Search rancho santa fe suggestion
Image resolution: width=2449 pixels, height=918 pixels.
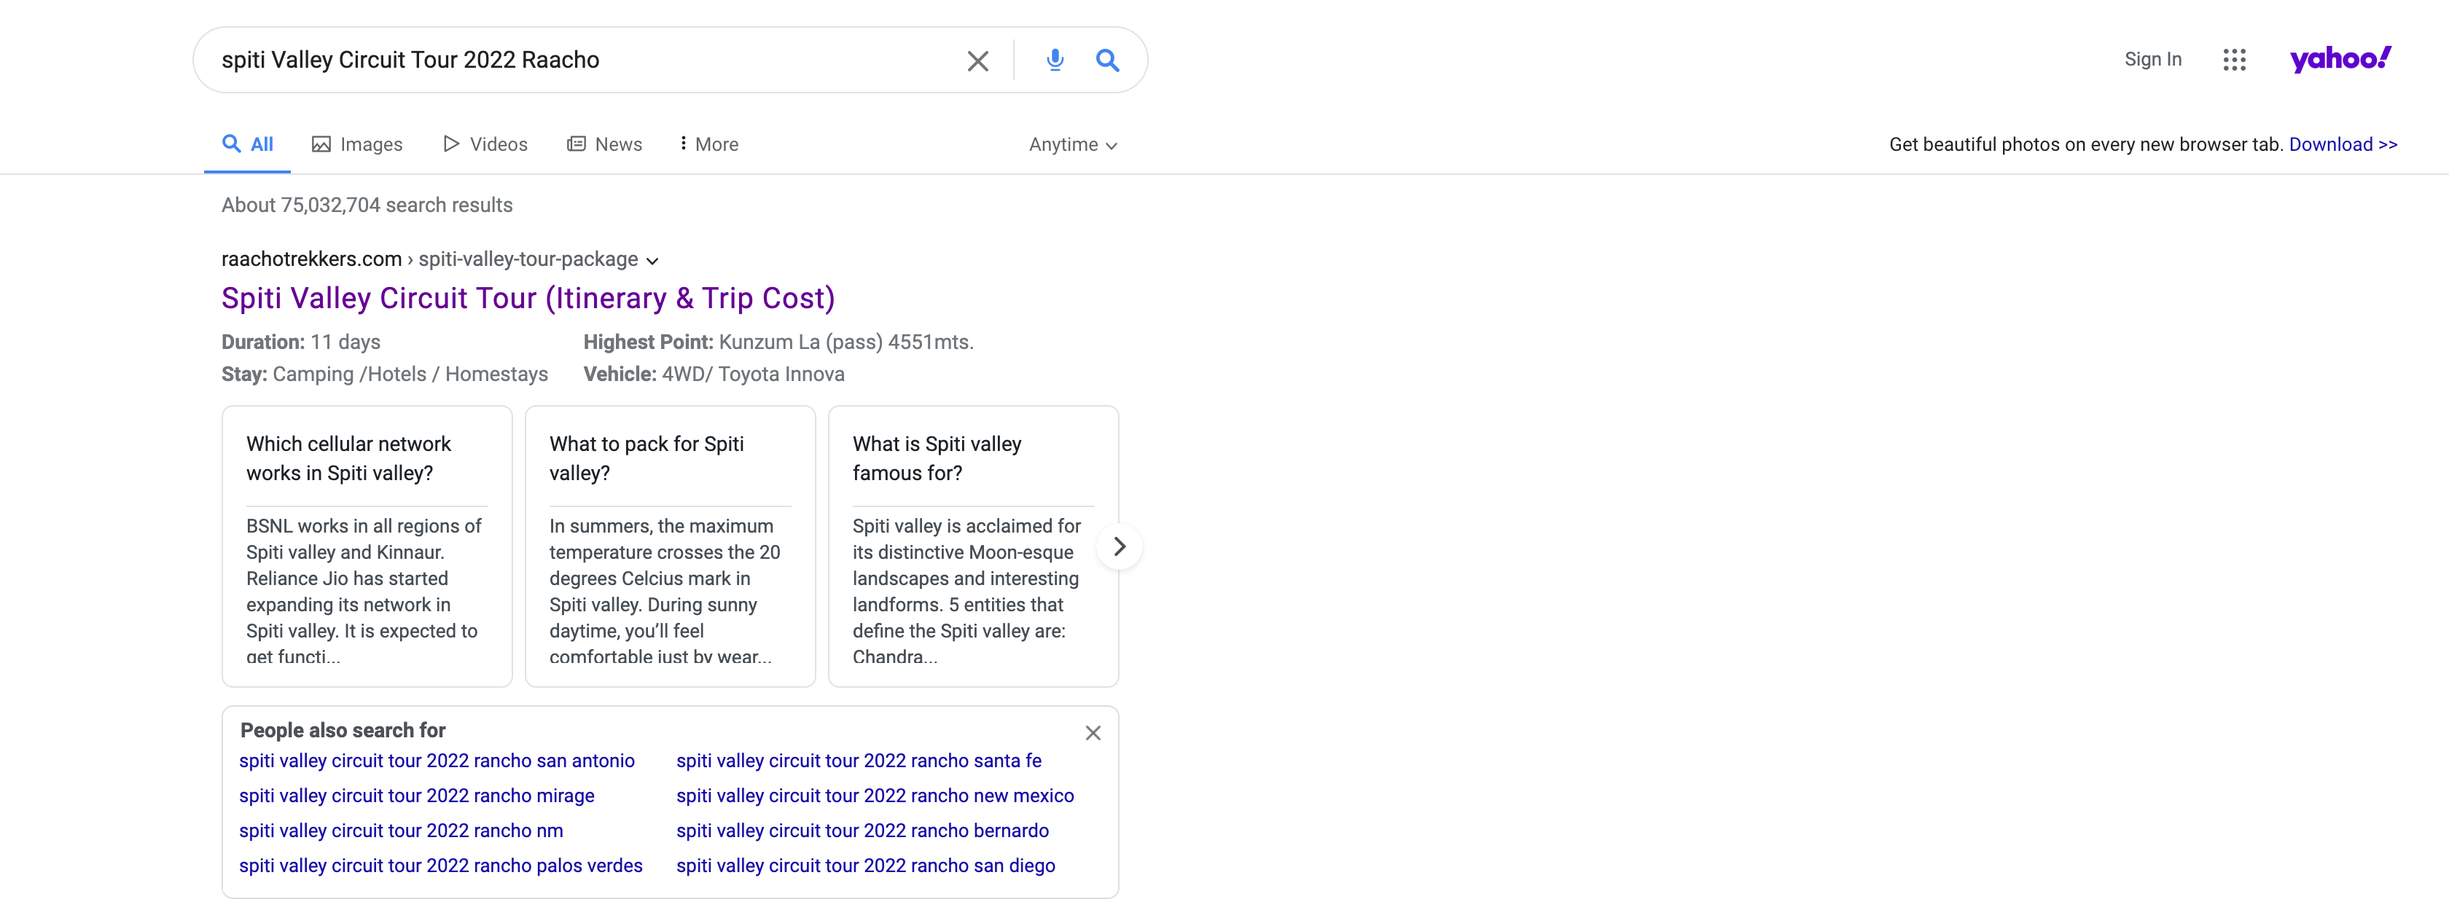coord(859,761)
